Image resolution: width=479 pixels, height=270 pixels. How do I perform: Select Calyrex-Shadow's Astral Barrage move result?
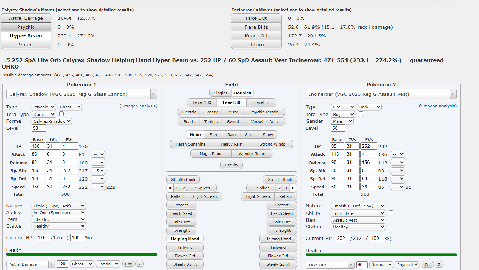(26, 18)
